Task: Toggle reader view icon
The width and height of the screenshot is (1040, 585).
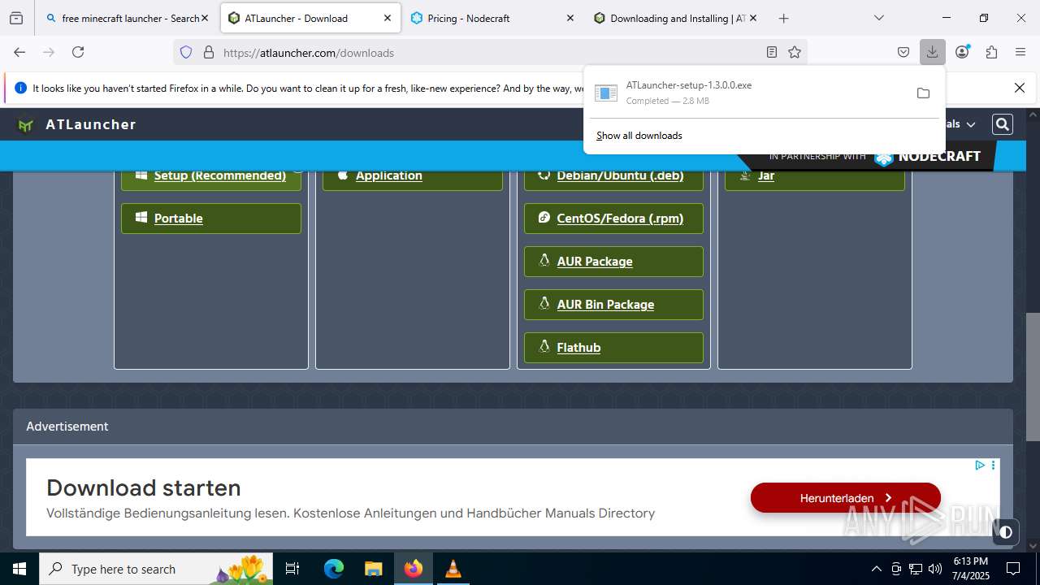Action: [772, 52]
